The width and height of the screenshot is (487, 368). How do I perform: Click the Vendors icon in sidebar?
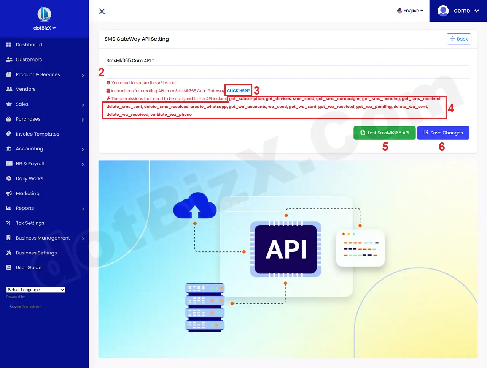click(x=9, y=89)
